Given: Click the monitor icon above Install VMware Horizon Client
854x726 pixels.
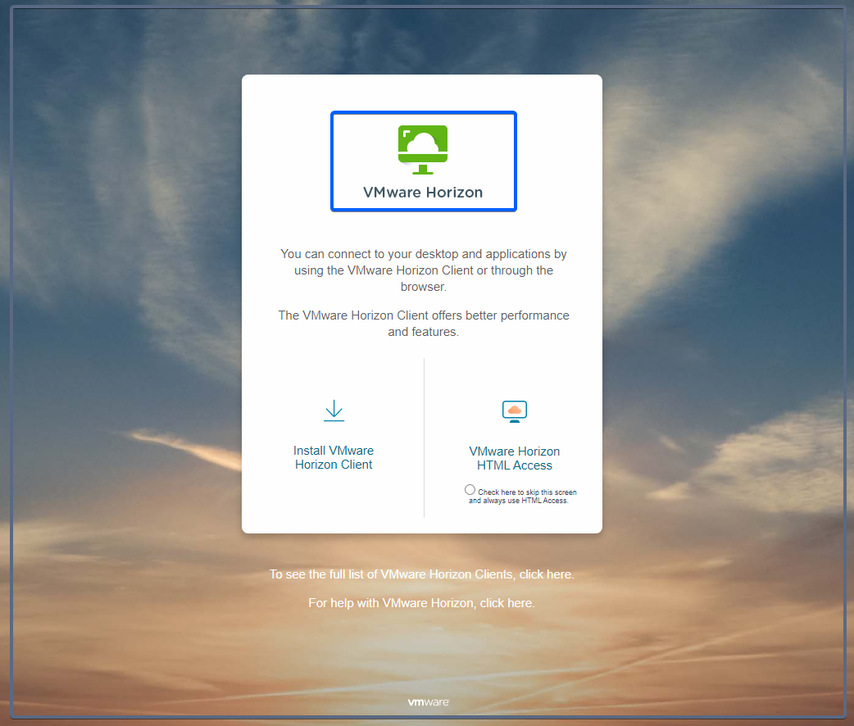Looking at the screenshot, I should [x=334, y=411].
